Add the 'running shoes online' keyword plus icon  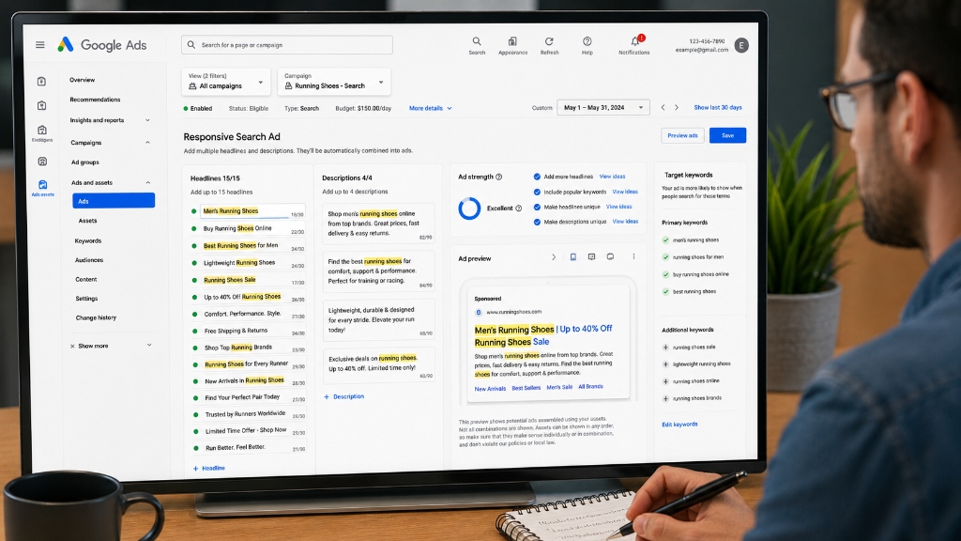665,381
